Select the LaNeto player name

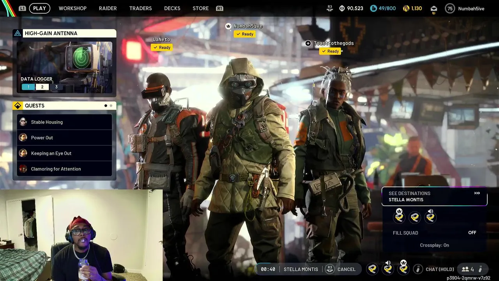tap(161, 39)
